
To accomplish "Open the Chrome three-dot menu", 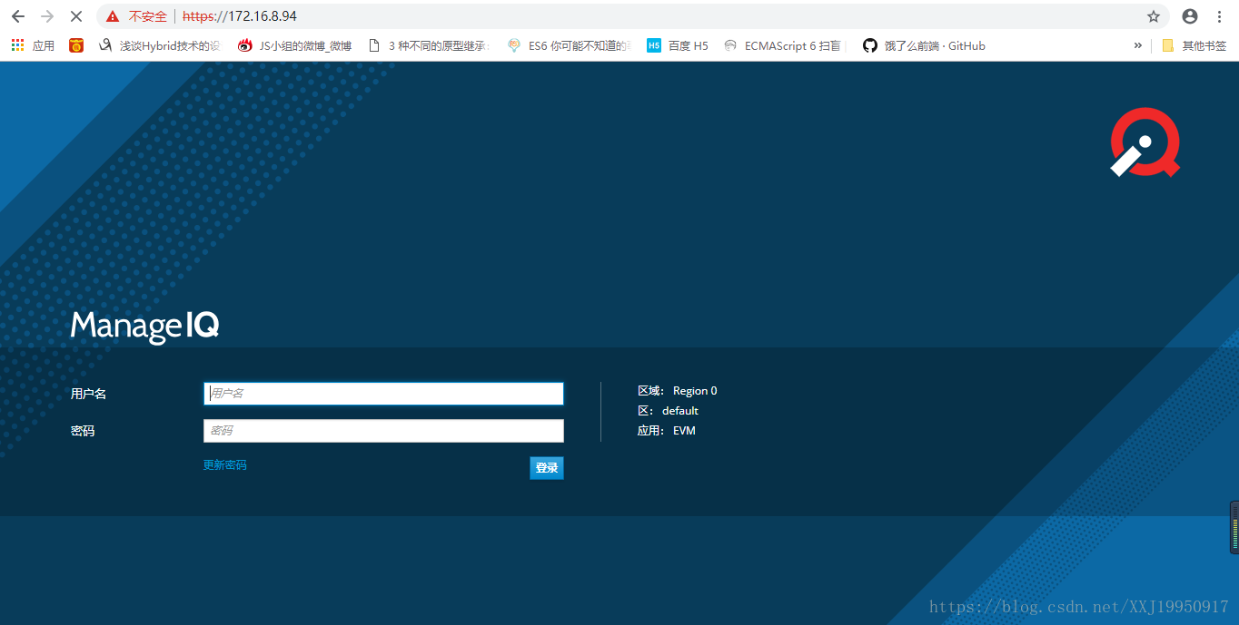I will pyautogui.click(x=1219, y=16).
